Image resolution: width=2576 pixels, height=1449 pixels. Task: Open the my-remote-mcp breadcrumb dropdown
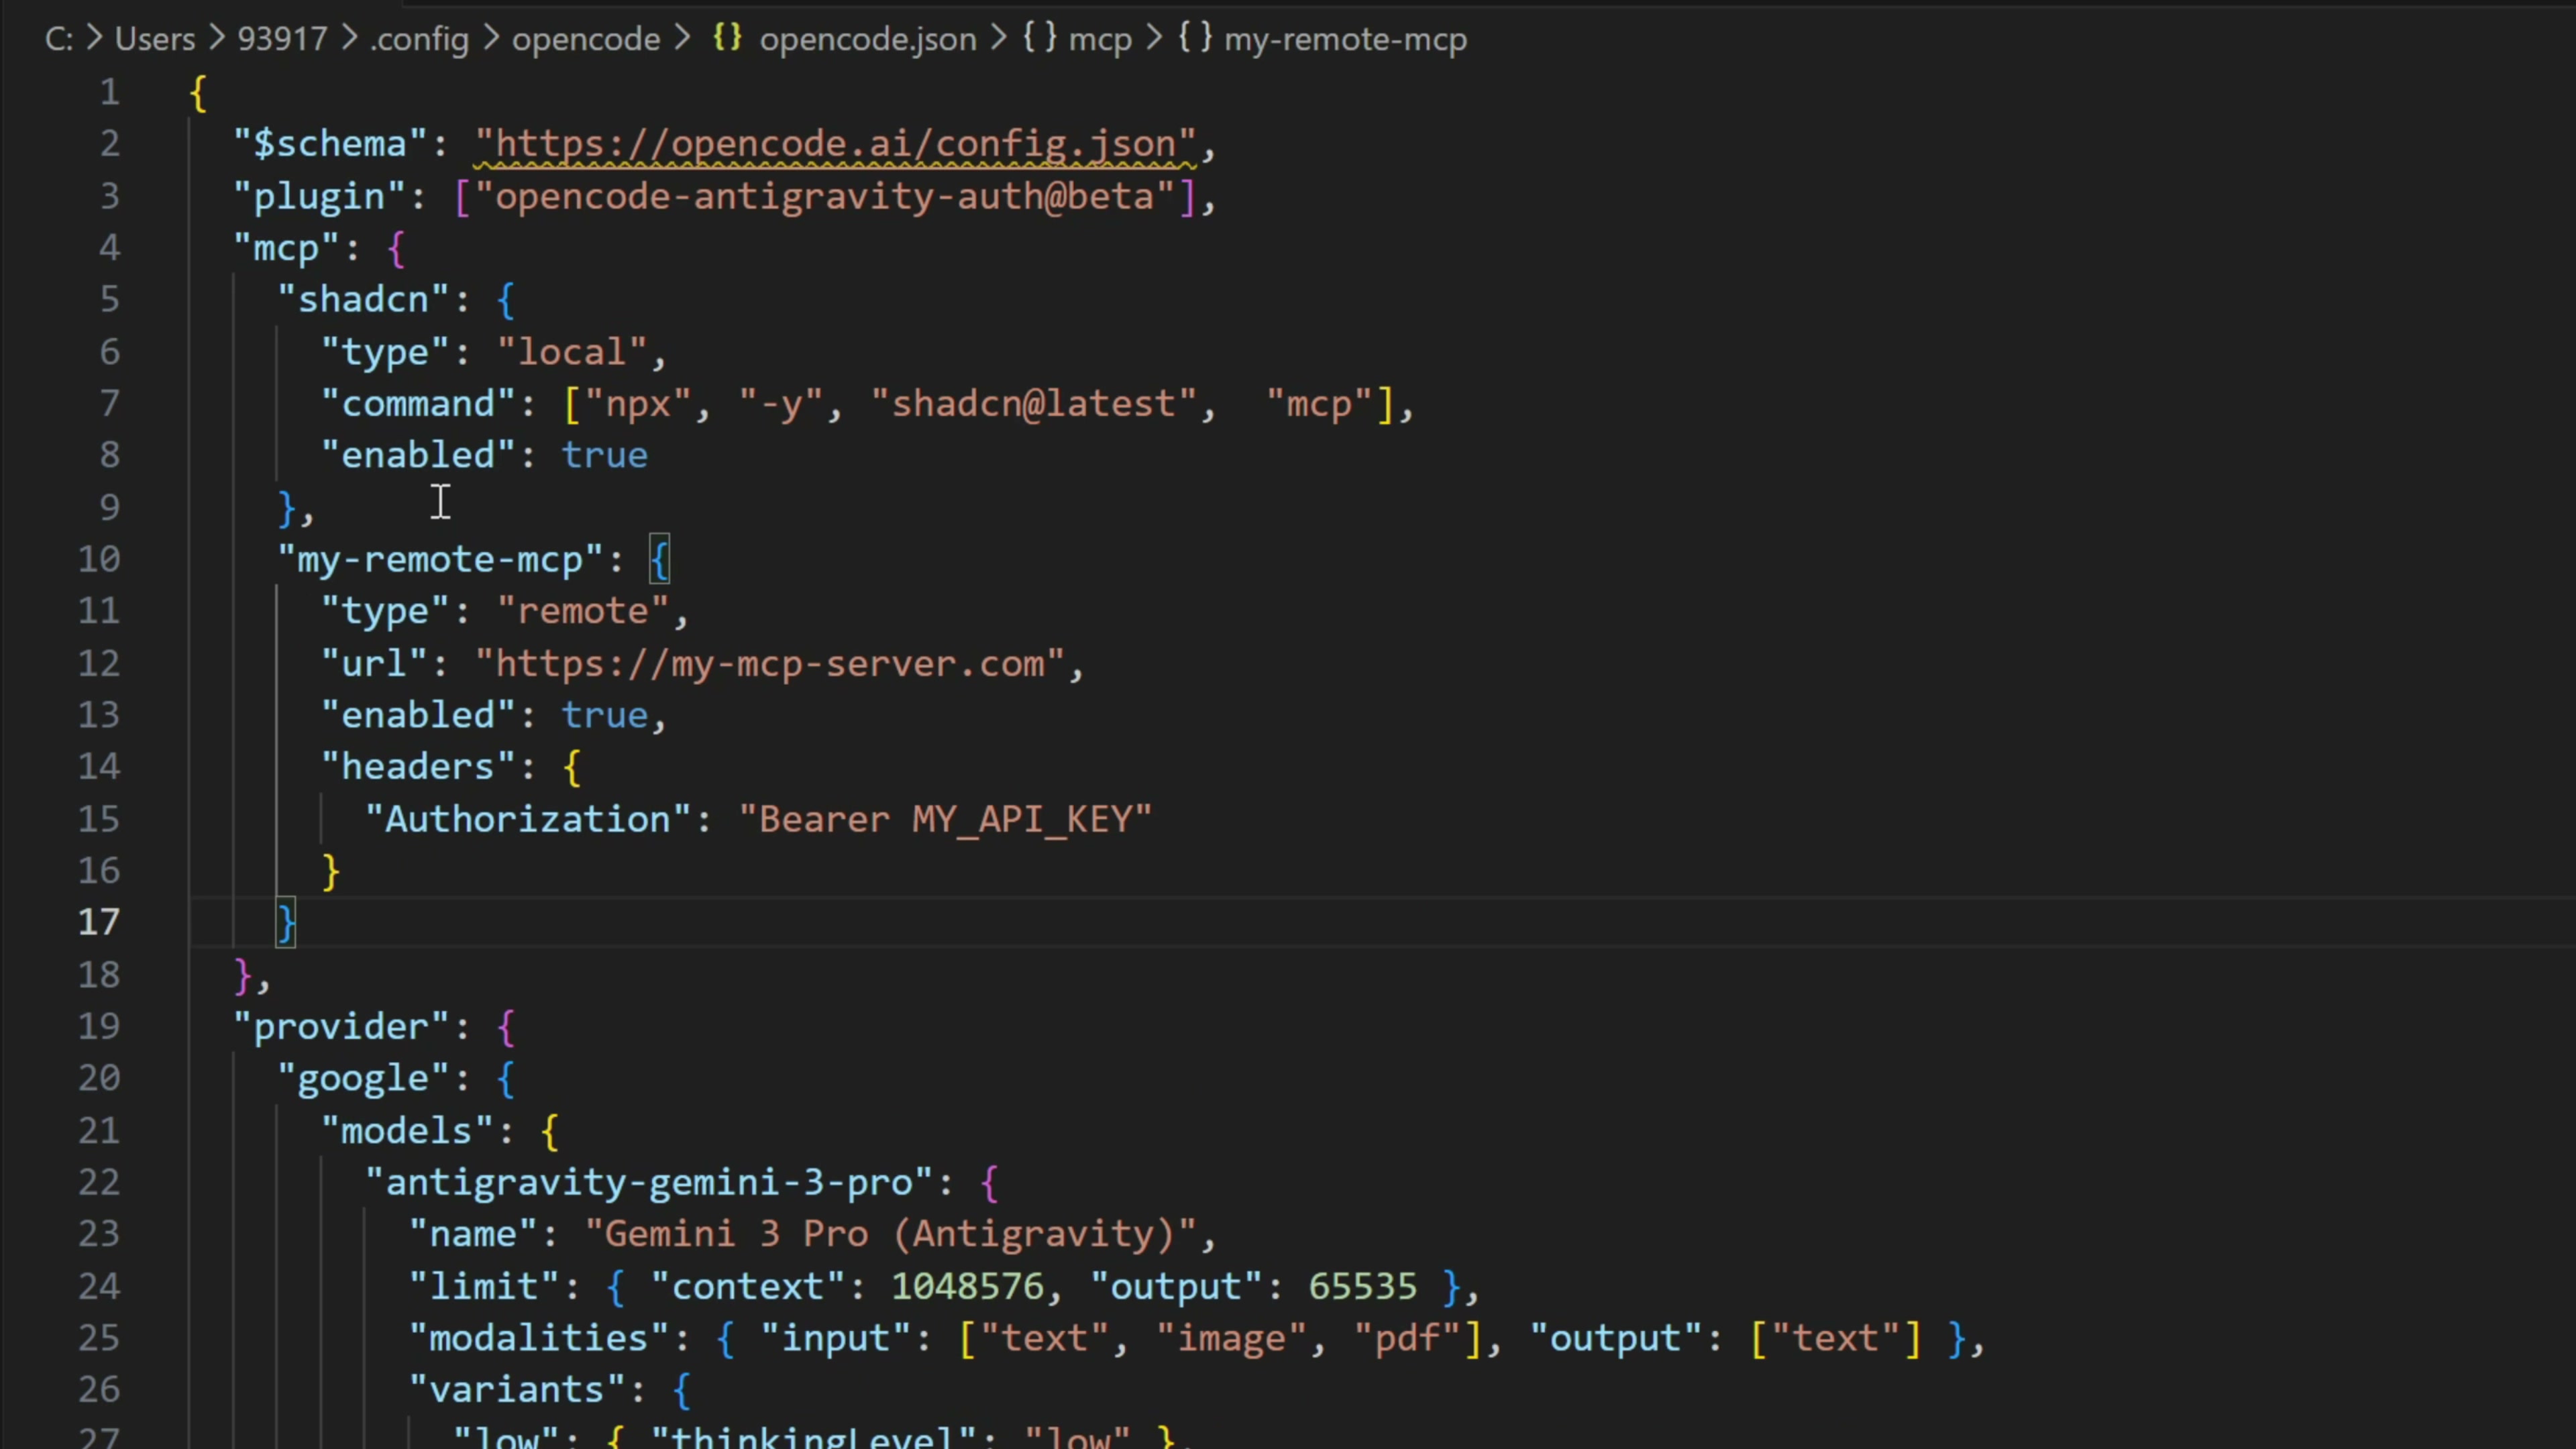[x=1345, y=40]
